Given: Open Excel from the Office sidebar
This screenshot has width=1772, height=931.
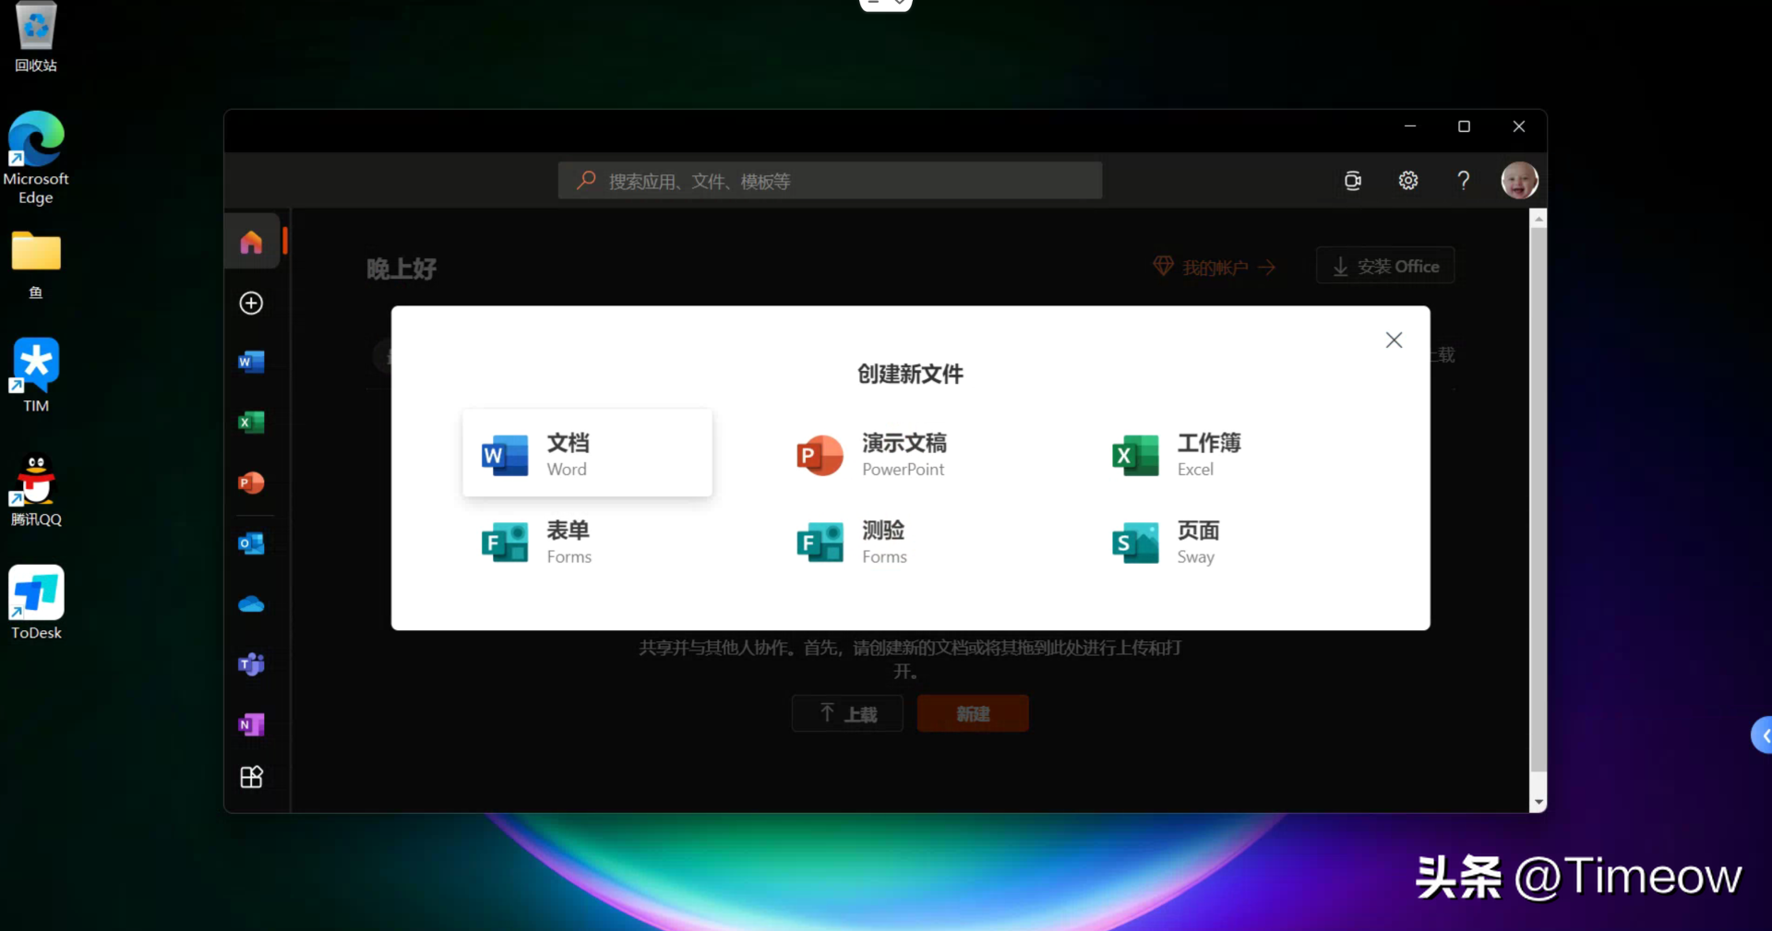Looking at the screenshot, I should pos(251,423).
